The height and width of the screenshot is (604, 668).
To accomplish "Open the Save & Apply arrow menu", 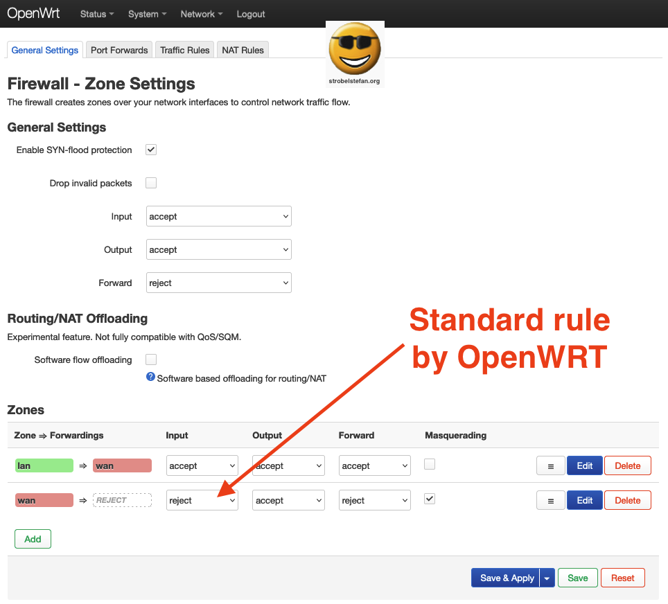I will tap(547, 578).
